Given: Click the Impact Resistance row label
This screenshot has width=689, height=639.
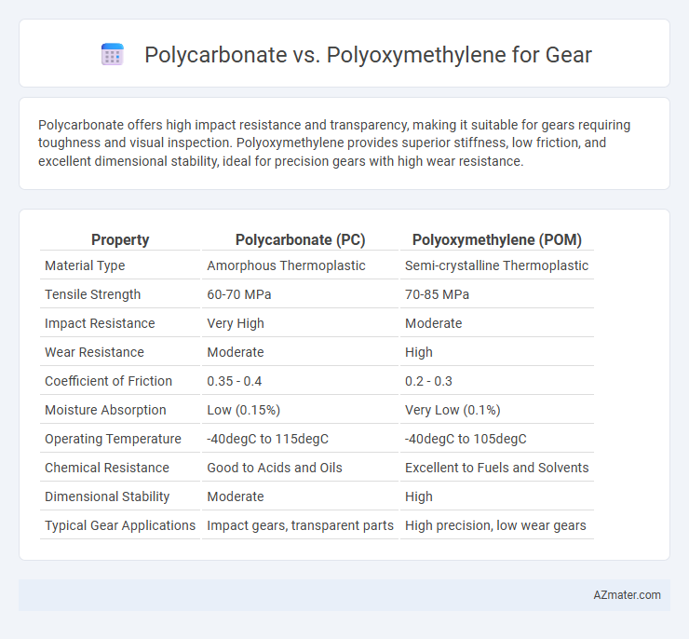Looking at the screenshot, I should click(100, 323).
